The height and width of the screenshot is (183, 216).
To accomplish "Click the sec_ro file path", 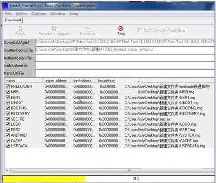I will click(147, 119).
